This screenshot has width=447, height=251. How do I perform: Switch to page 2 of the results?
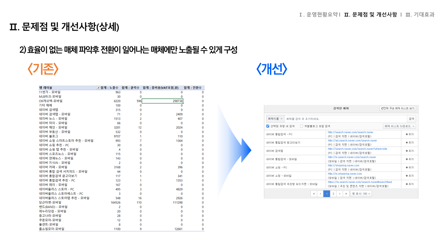pyautogui.click(x=333, y=193)
